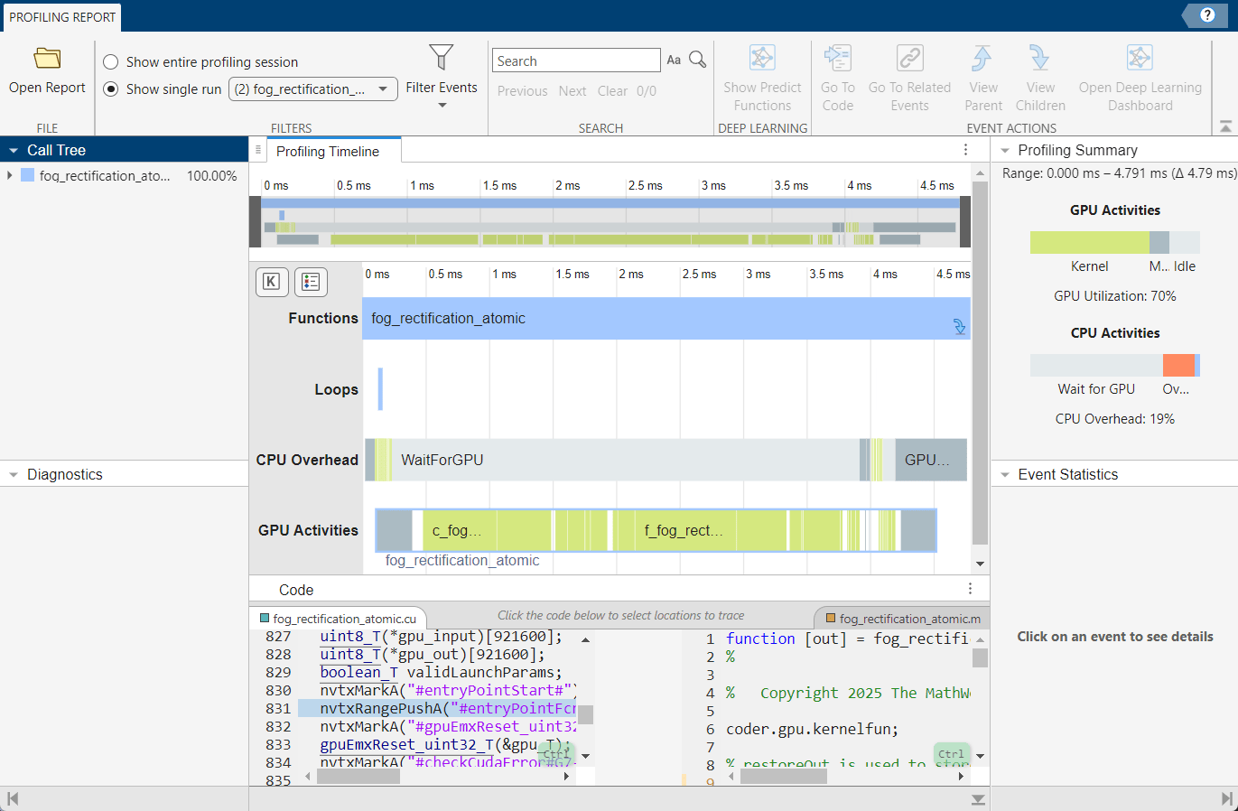The height and width of the screenshot is (811, 1238).
Task: Collapse the Diagnostics panel
Action: point(14,474)
